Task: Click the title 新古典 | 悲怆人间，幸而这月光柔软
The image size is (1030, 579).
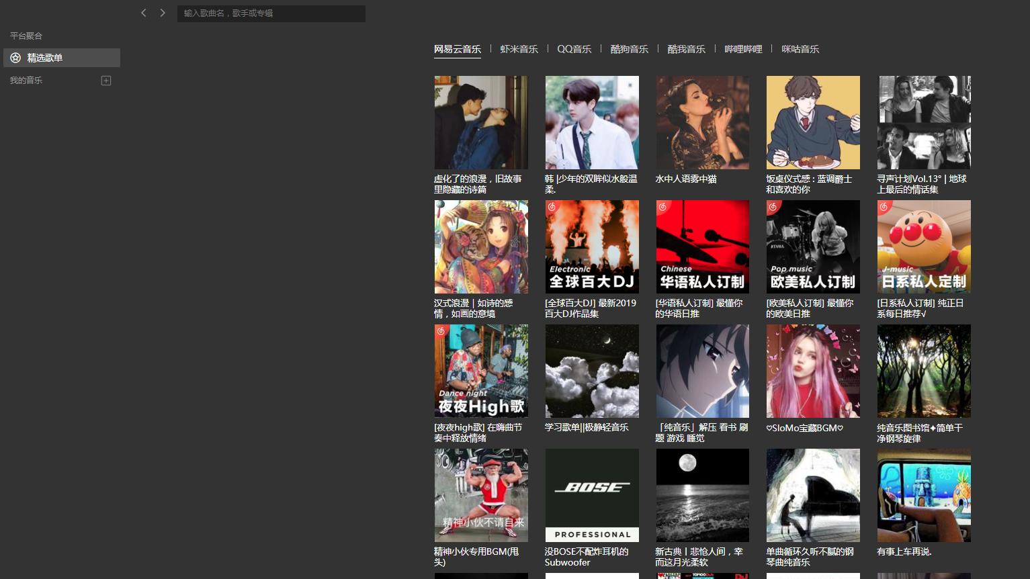Action: coord(699,557)
